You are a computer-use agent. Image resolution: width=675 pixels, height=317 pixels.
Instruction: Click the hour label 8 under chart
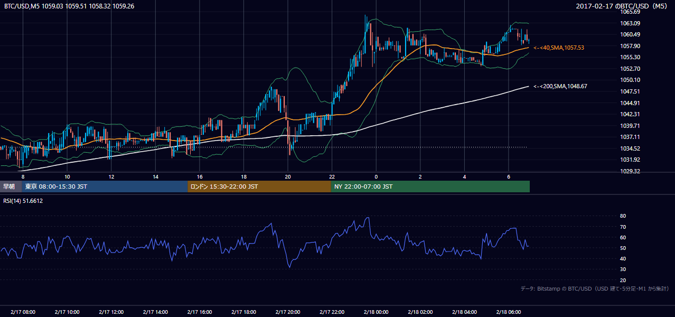pos(23,176)
